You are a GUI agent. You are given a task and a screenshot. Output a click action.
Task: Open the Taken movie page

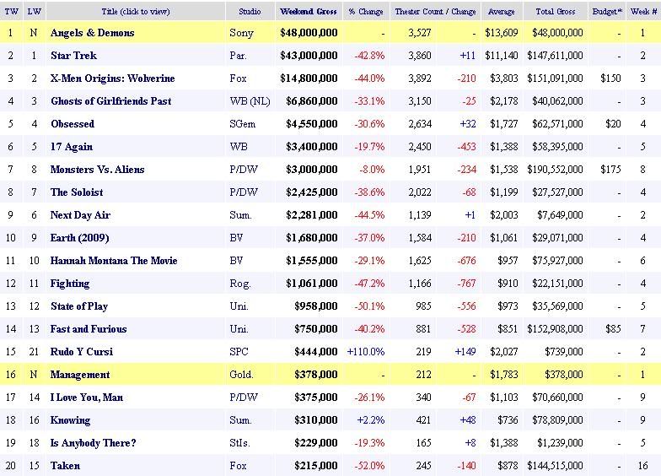65,466
